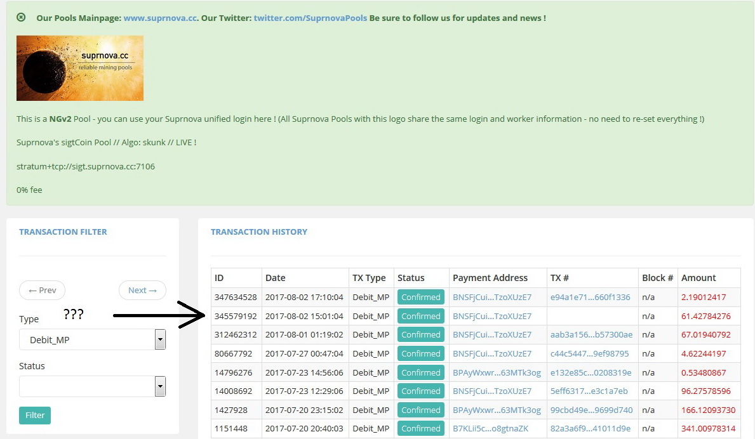This screenshot has width=755, height=439.
Task: Open payment address BPAyWxwr...63MTk3og in row 14796276
Action: click(x=497, y=372)
